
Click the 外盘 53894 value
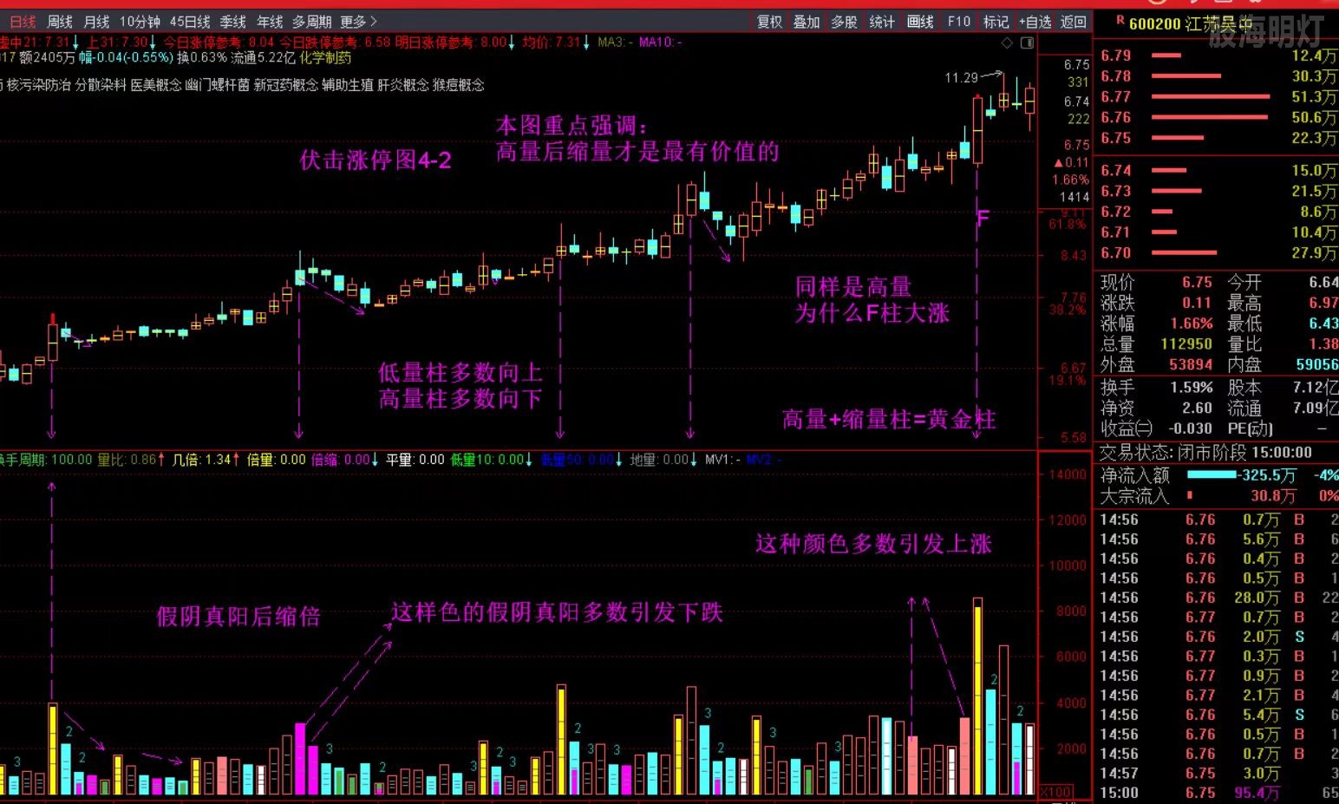[x=1191, y=365]
